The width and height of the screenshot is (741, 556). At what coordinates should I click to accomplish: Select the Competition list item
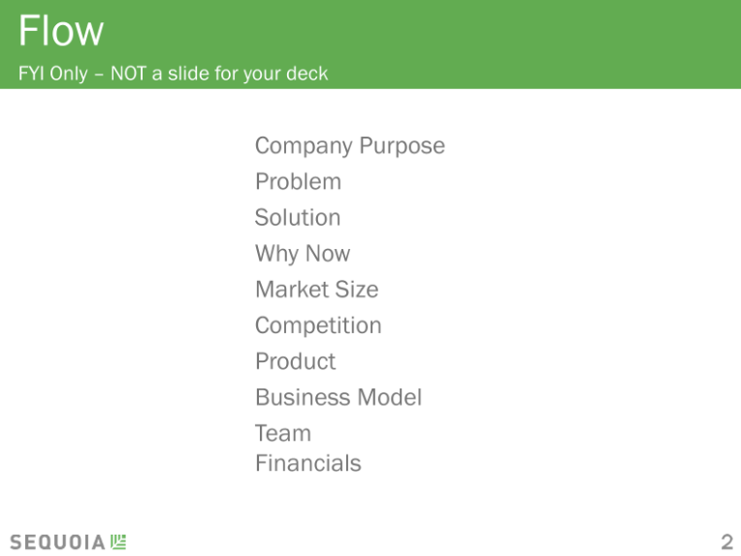(x=318, y=325)
